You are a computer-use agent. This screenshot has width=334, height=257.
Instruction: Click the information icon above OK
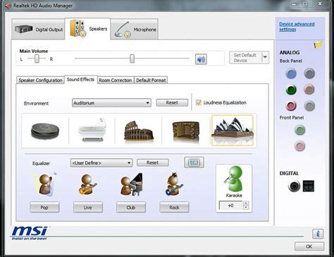(x=318, y=234)
